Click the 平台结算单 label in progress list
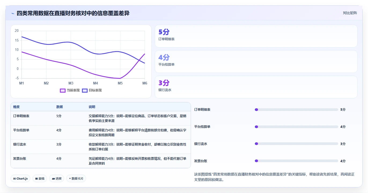Screen dimensions: 368x193 tap(202, 127)
